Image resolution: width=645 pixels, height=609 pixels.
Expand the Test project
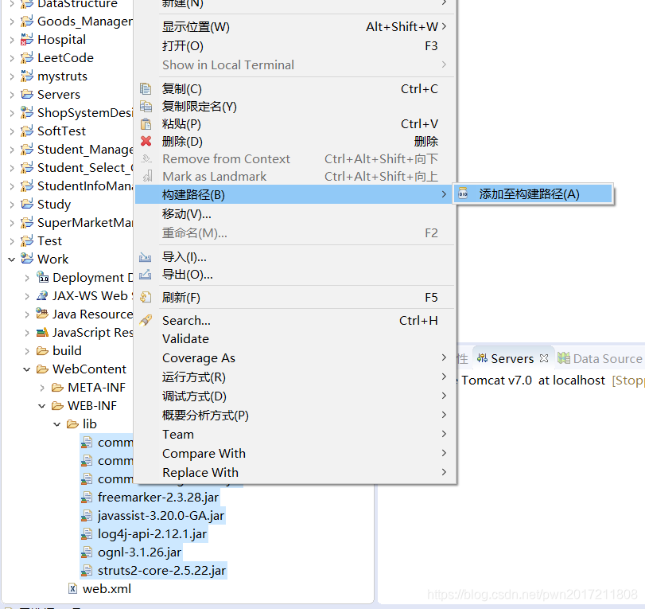coord(11,241)
